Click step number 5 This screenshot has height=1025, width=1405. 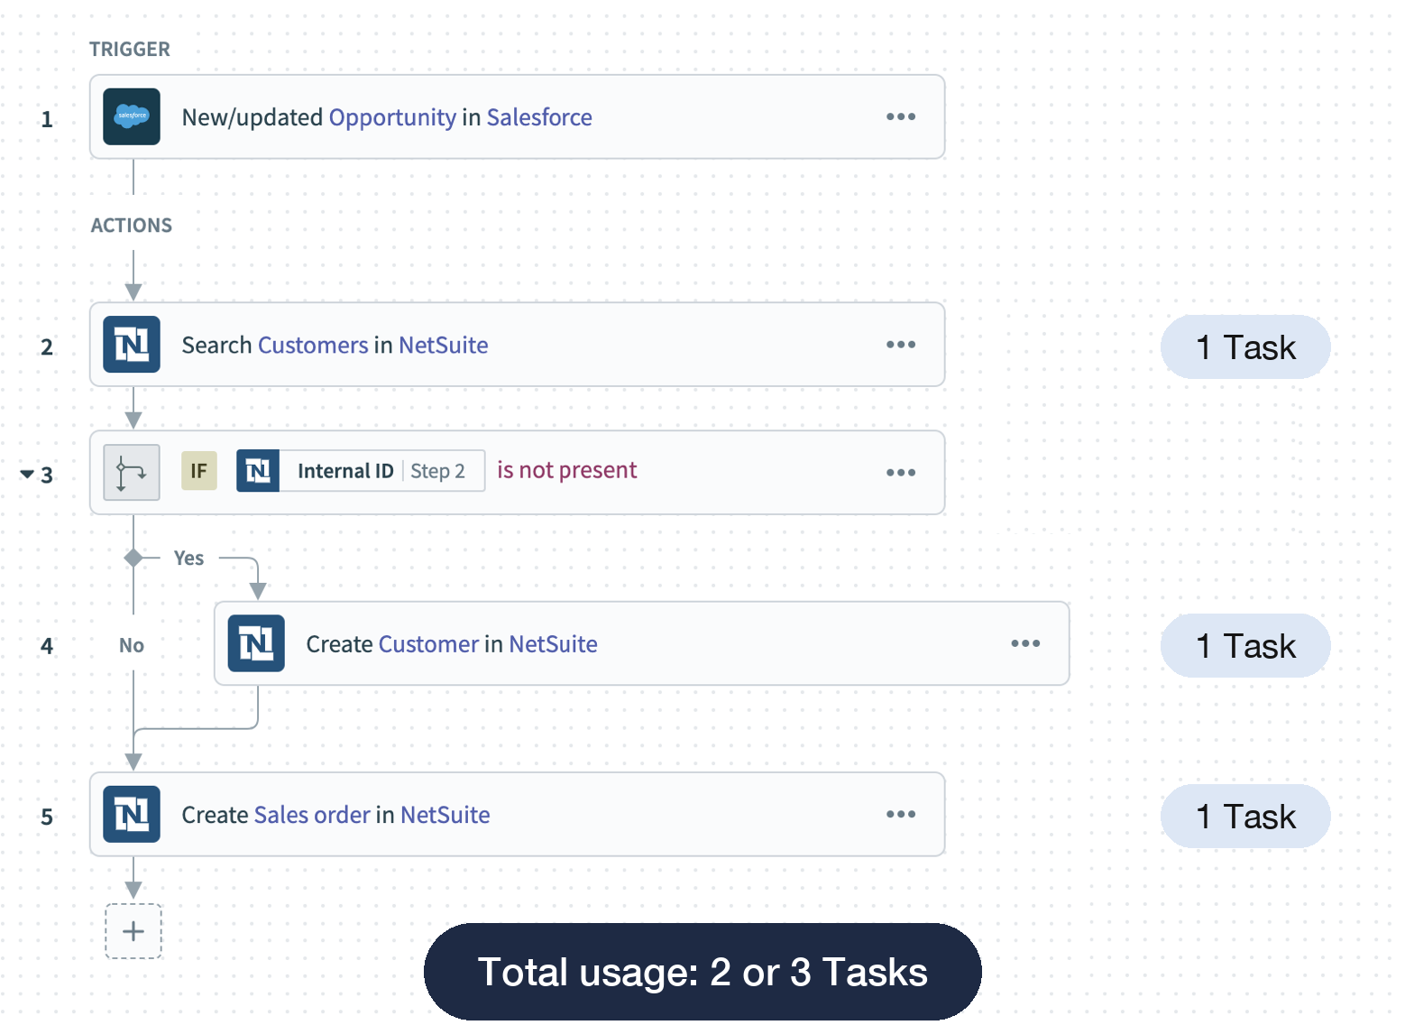point(47,817)
